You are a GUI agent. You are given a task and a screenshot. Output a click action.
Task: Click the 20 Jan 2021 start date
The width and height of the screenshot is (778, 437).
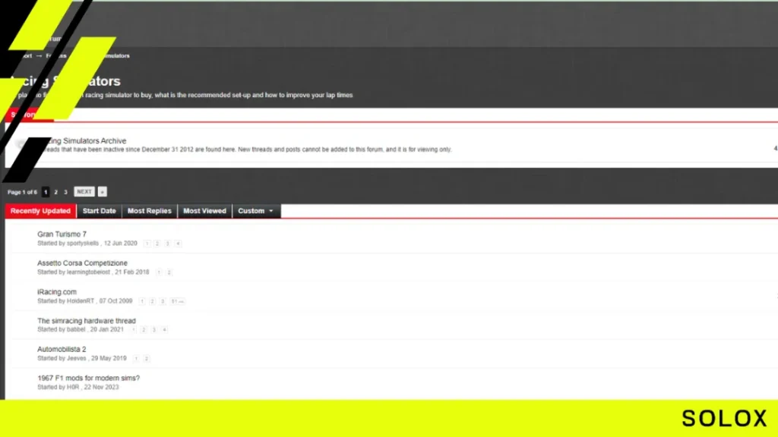(x=106, y=329)
